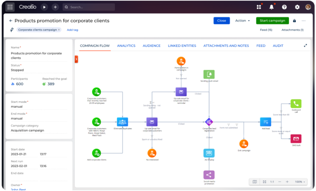This screenshot has height=191, width=316.
Task: Zoom out with the minus button
Action: click(280, 182)
